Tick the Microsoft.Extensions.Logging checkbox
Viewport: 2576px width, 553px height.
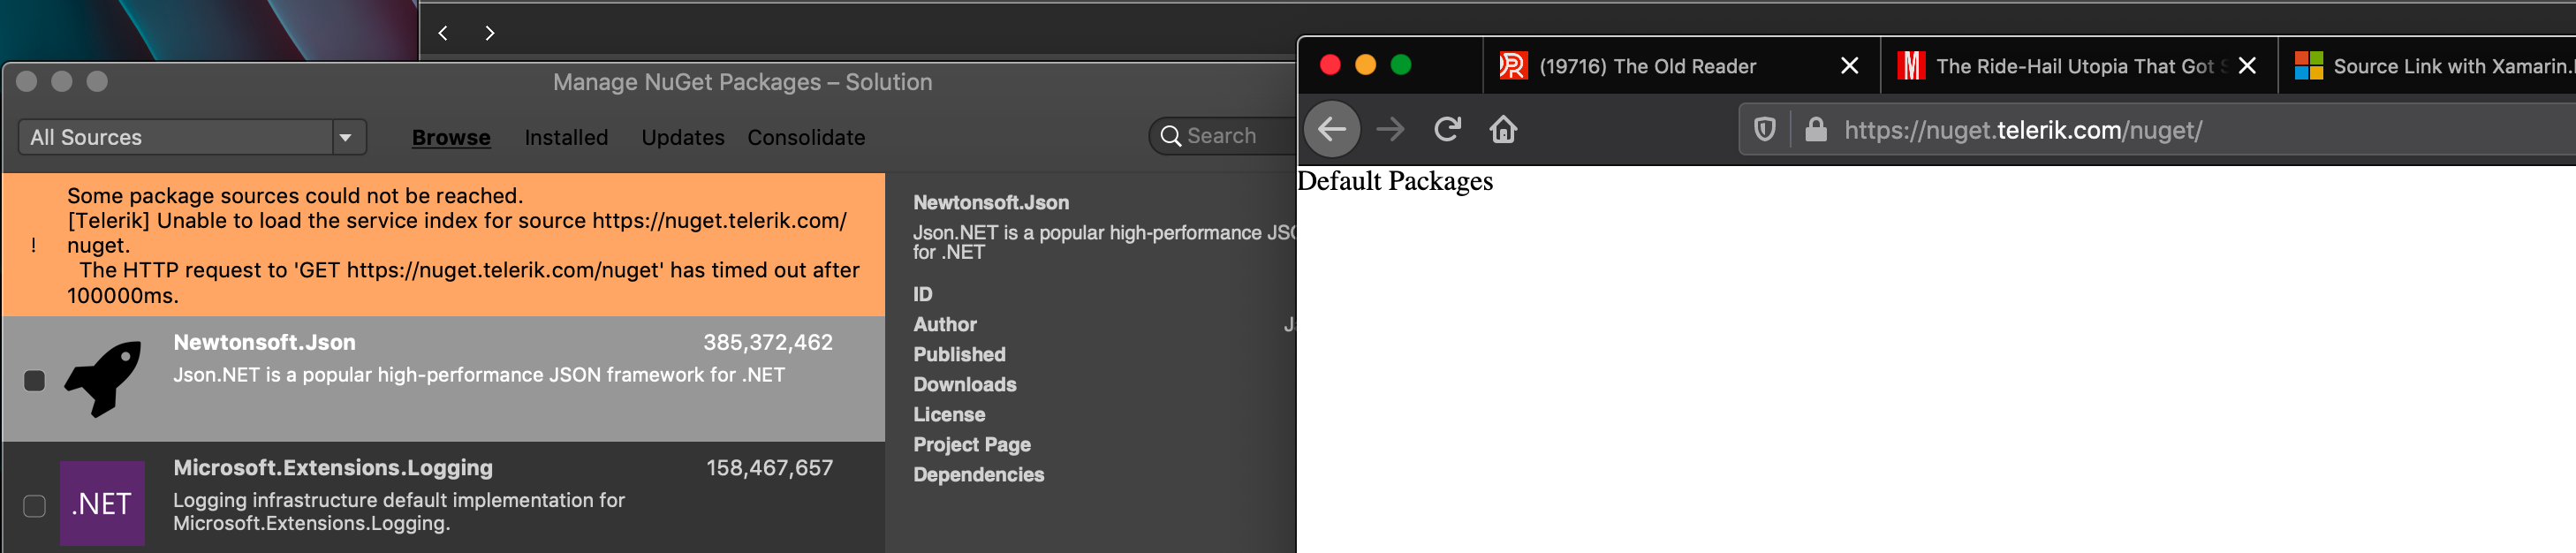pos(35,506)
